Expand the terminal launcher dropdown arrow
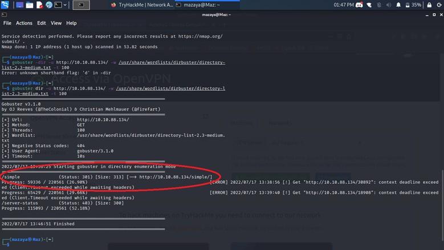 point(66,5)
